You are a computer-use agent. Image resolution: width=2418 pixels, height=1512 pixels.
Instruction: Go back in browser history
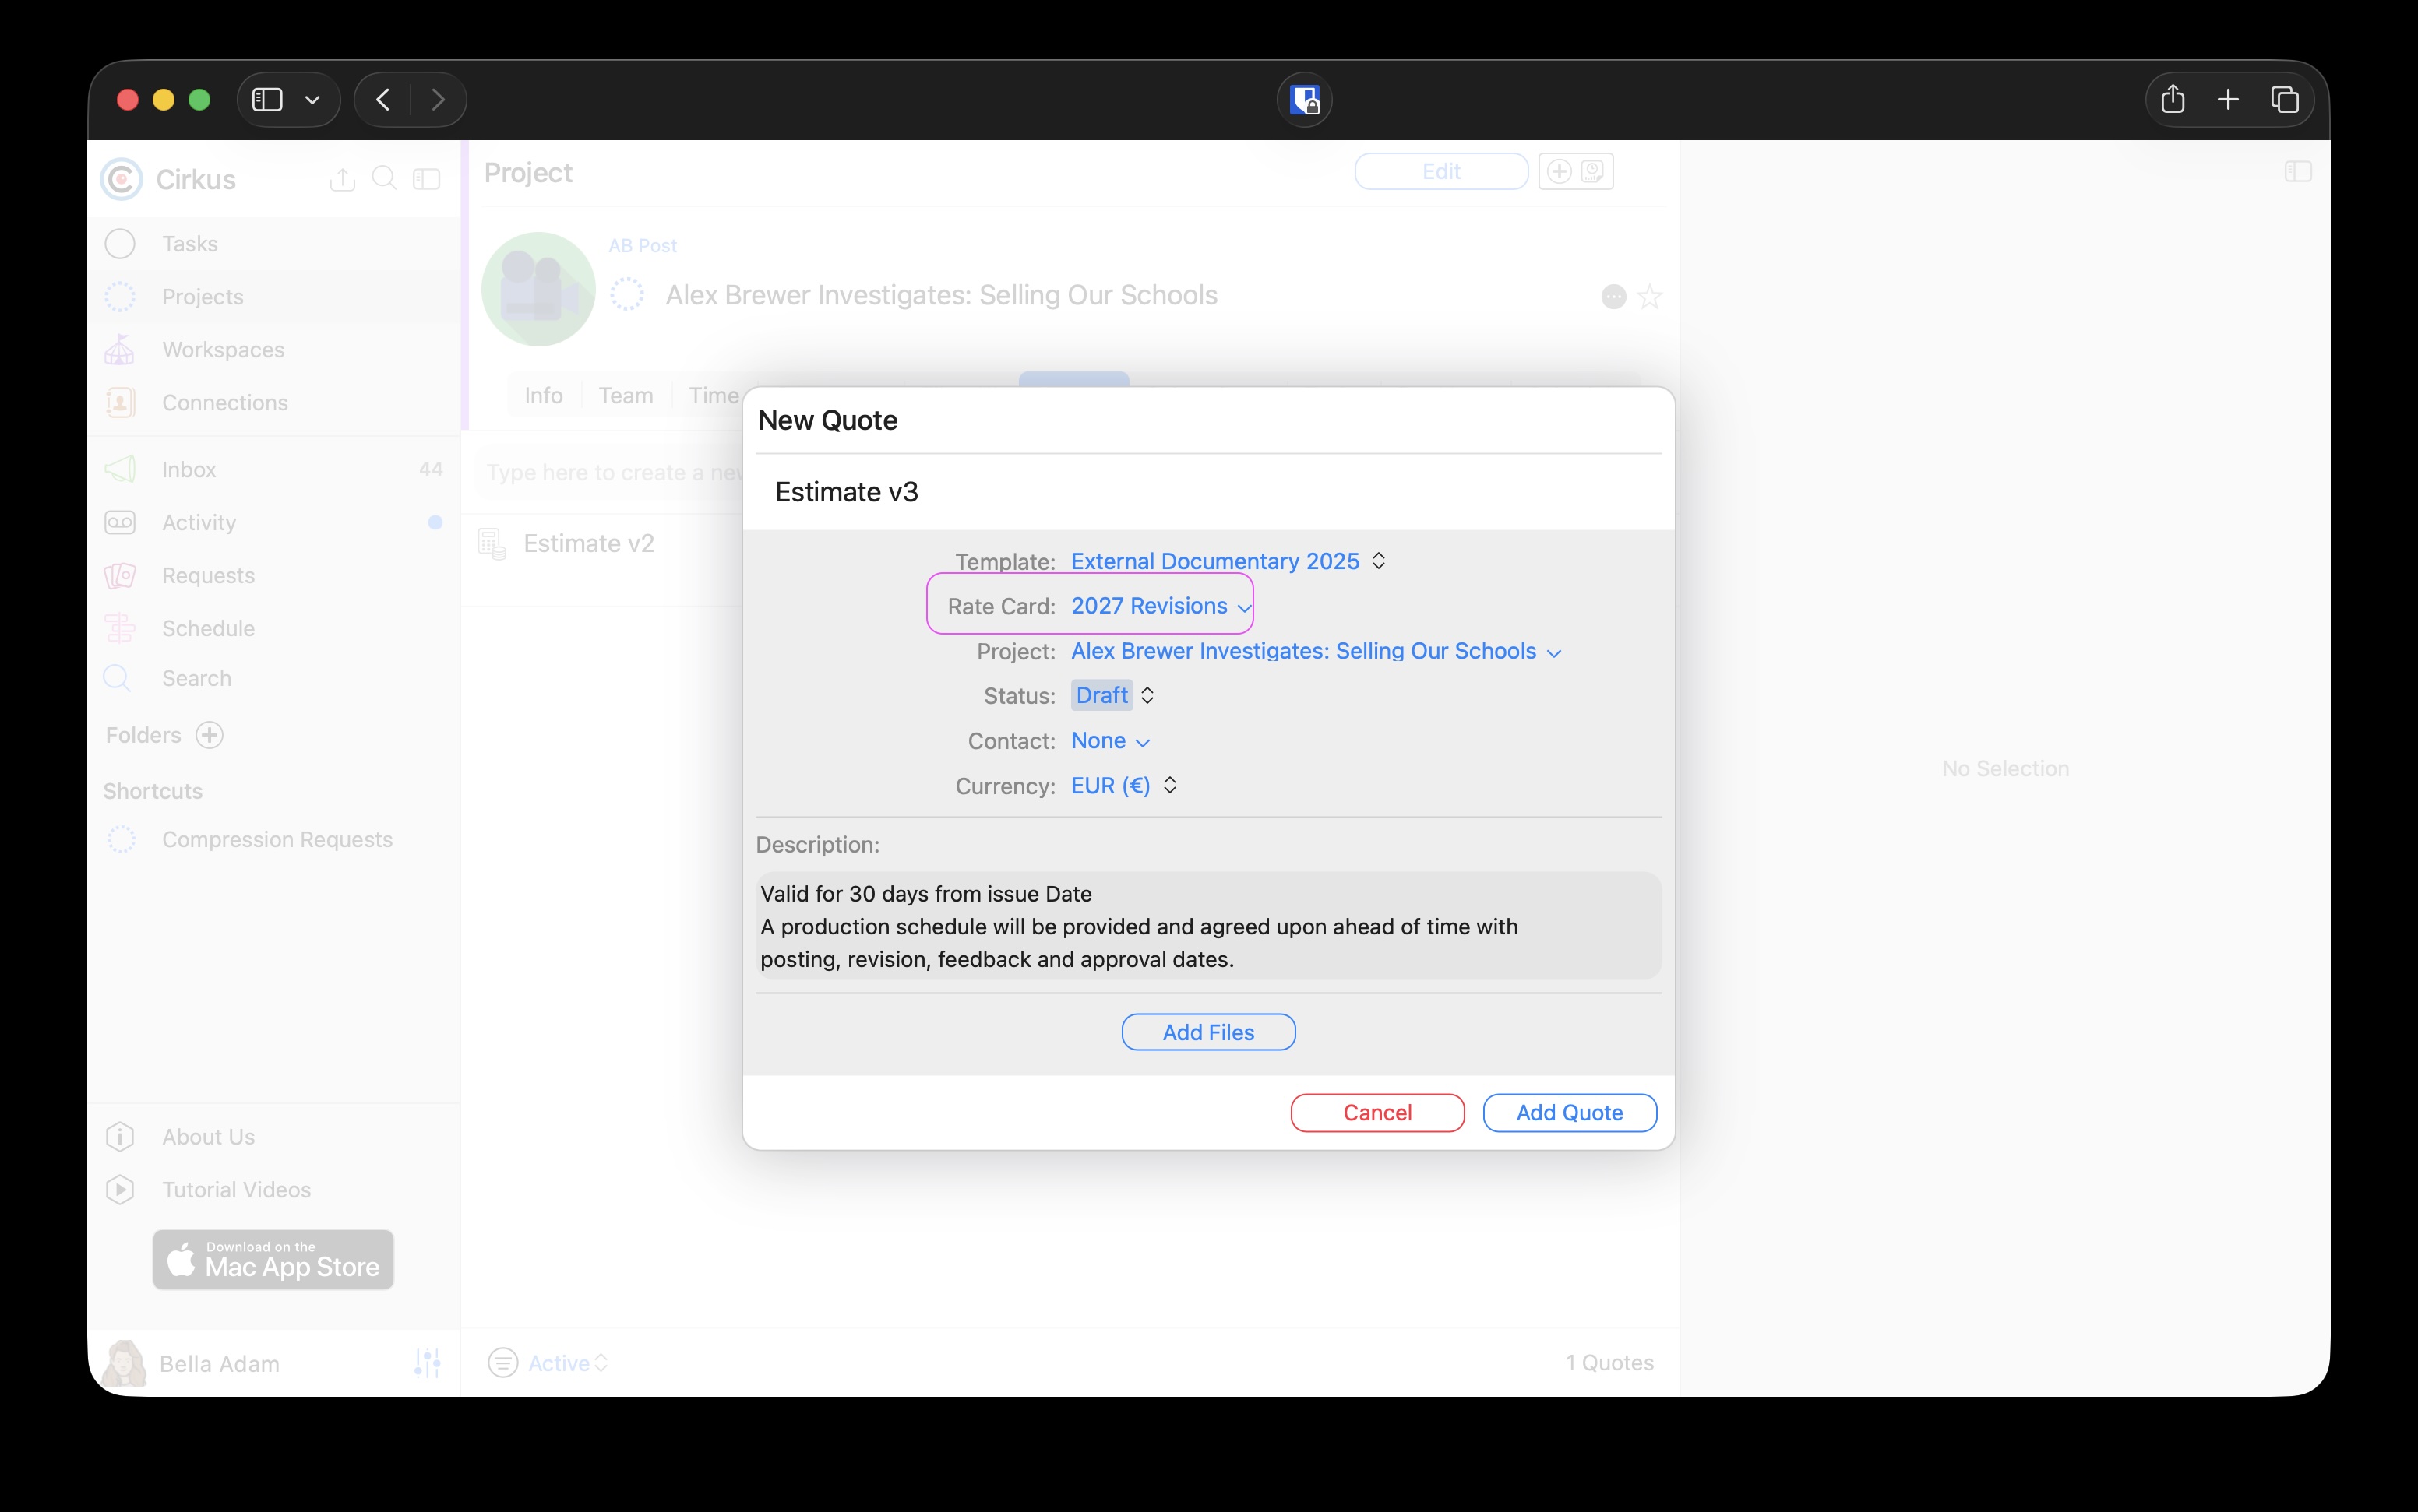(382, 99)
